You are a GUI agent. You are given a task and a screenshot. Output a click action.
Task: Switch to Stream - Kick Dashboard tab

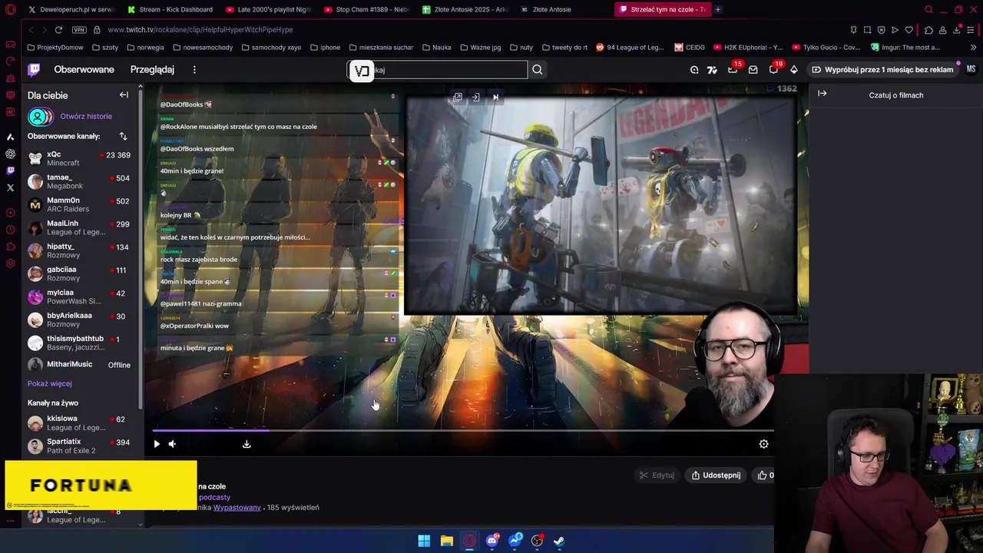click(170, 9)
